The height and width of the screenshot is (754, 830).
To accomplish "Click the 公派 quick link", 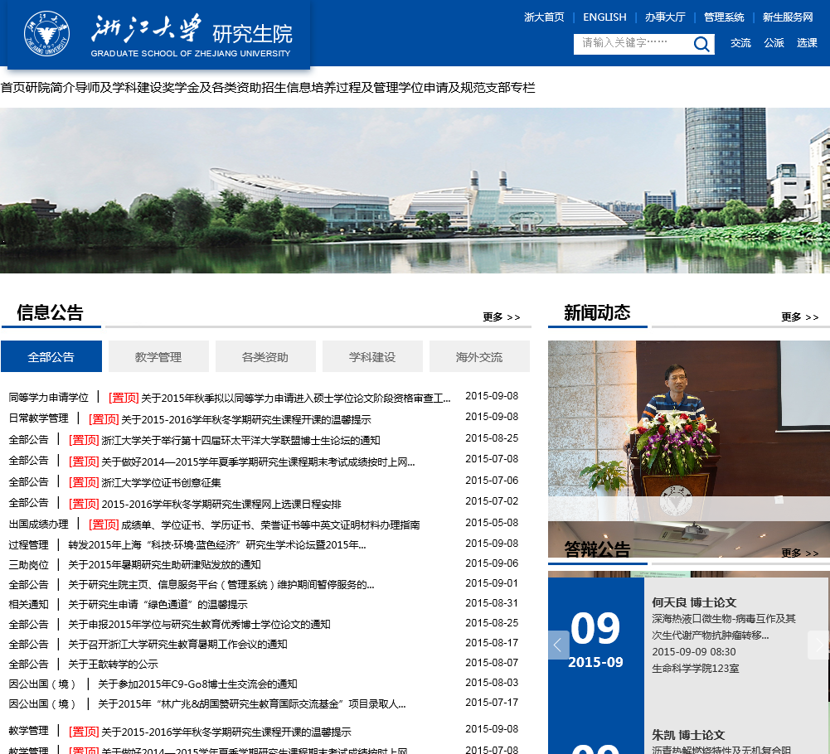I will 774,43.
